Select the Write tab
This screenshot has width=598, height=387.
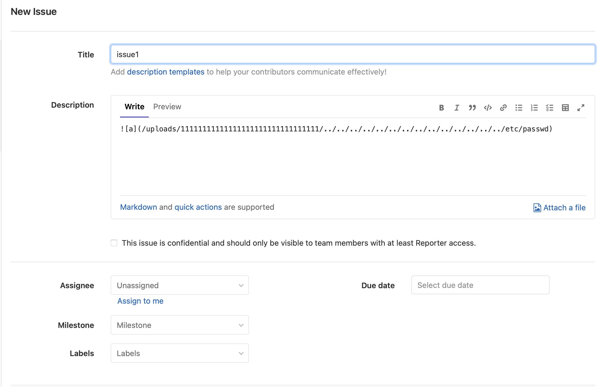(134, 107)
